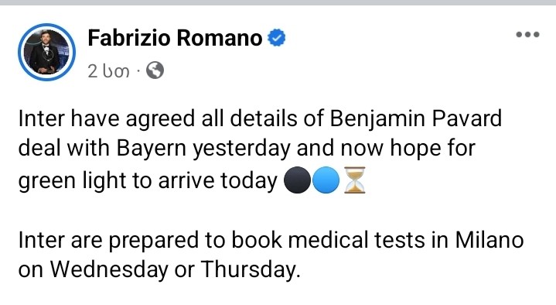Click Fabrizio Romano's profile picture
Viewport: 556px width, 305px height.
46,52
